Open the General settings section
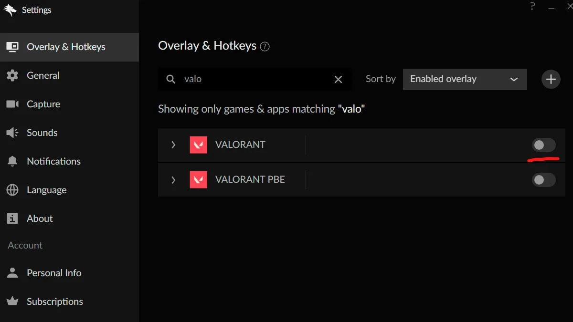The width and height of the screenshot is (573, 322). [69, 75]
